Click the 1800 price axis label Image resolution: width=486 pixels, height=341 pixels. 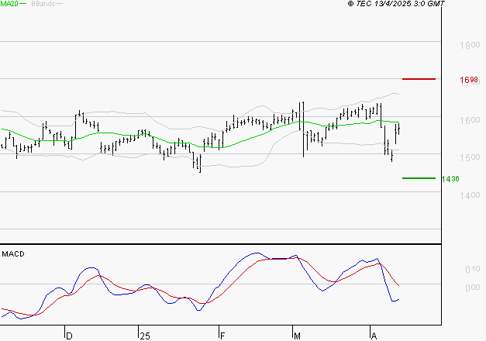pos(470,46)
